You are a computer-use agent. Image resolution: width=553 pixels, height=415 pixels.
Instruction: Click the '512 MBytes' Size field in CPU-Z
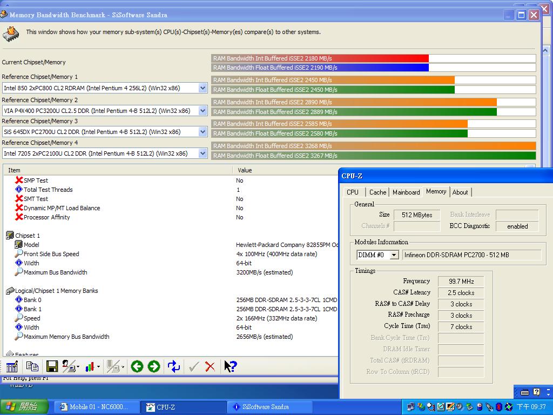[417, 215]
